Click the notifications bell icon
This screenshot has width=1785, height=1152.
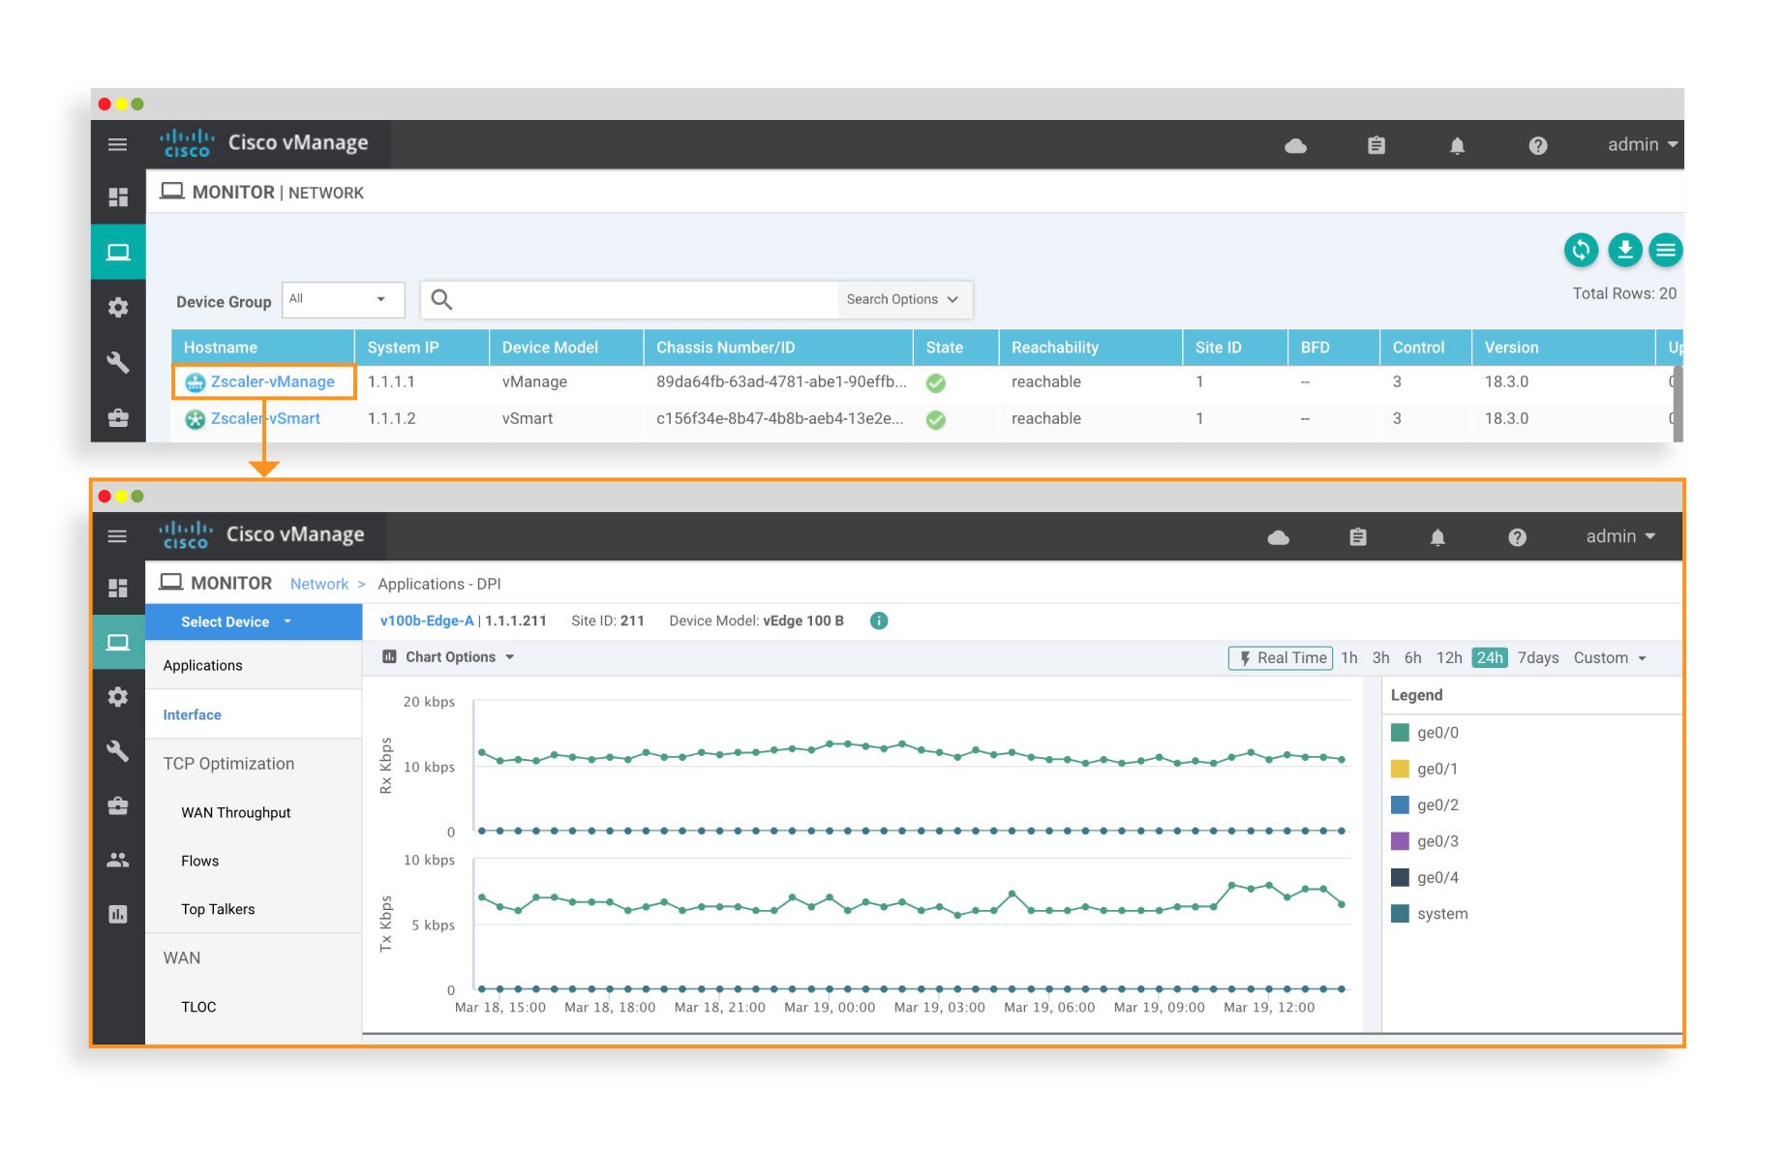[x=1438, y=536]
